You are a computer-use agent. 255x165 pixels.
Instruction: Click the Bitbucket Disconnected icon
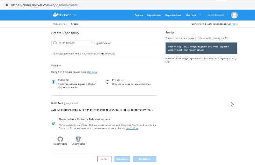pyautogui.click(x=78, y=139)
